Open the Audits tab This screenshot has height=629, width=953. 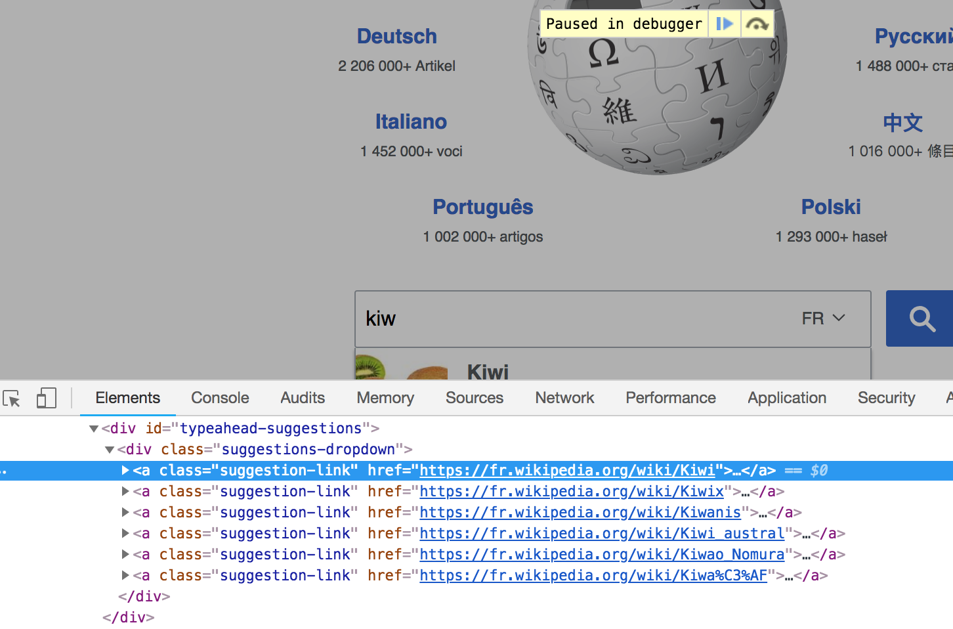pos(303,398)
